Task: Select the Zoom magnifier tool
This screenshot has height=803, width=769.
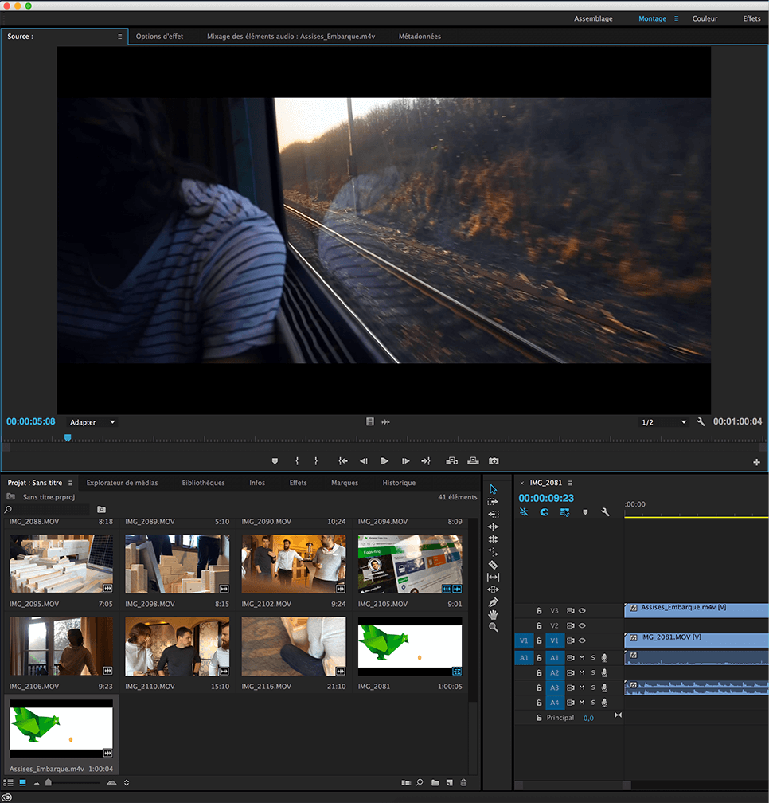Action: pyautogui.click(x=494, y=628)
